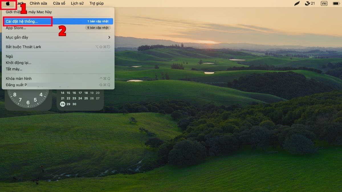Image resolution: width=342 pixels, height=192 pixels.
Task: Click the '5 bản cập nhật' badge
Action: click(x=98, y=28)
